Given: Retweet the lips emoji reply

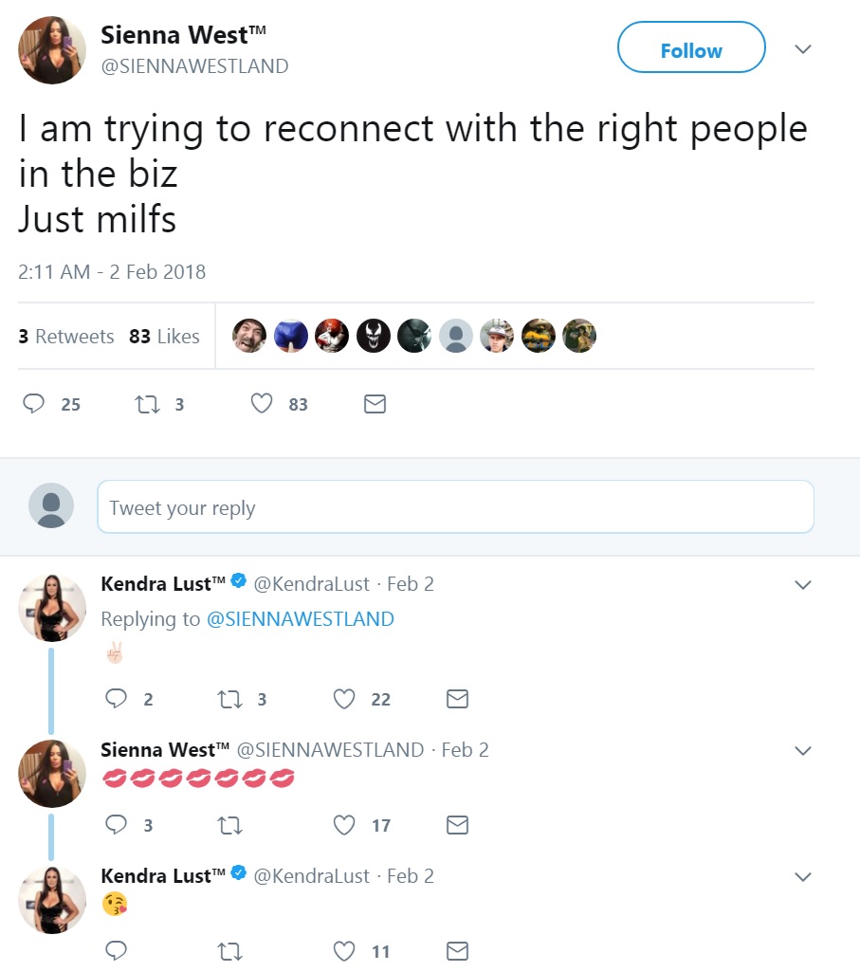Looking at the screenshot, I should coord(229,826).
